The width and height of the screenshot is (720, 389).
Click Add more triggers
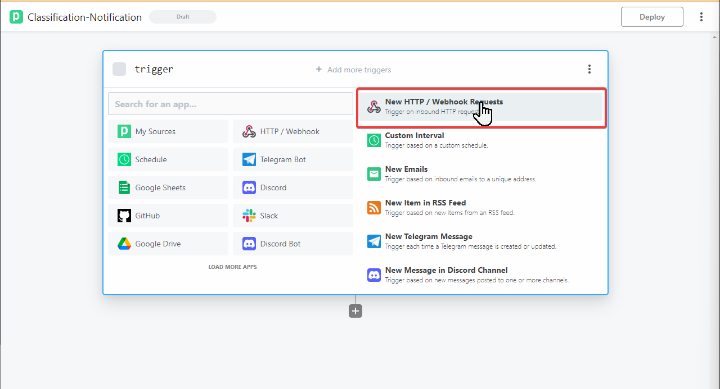tap(353, 70)
